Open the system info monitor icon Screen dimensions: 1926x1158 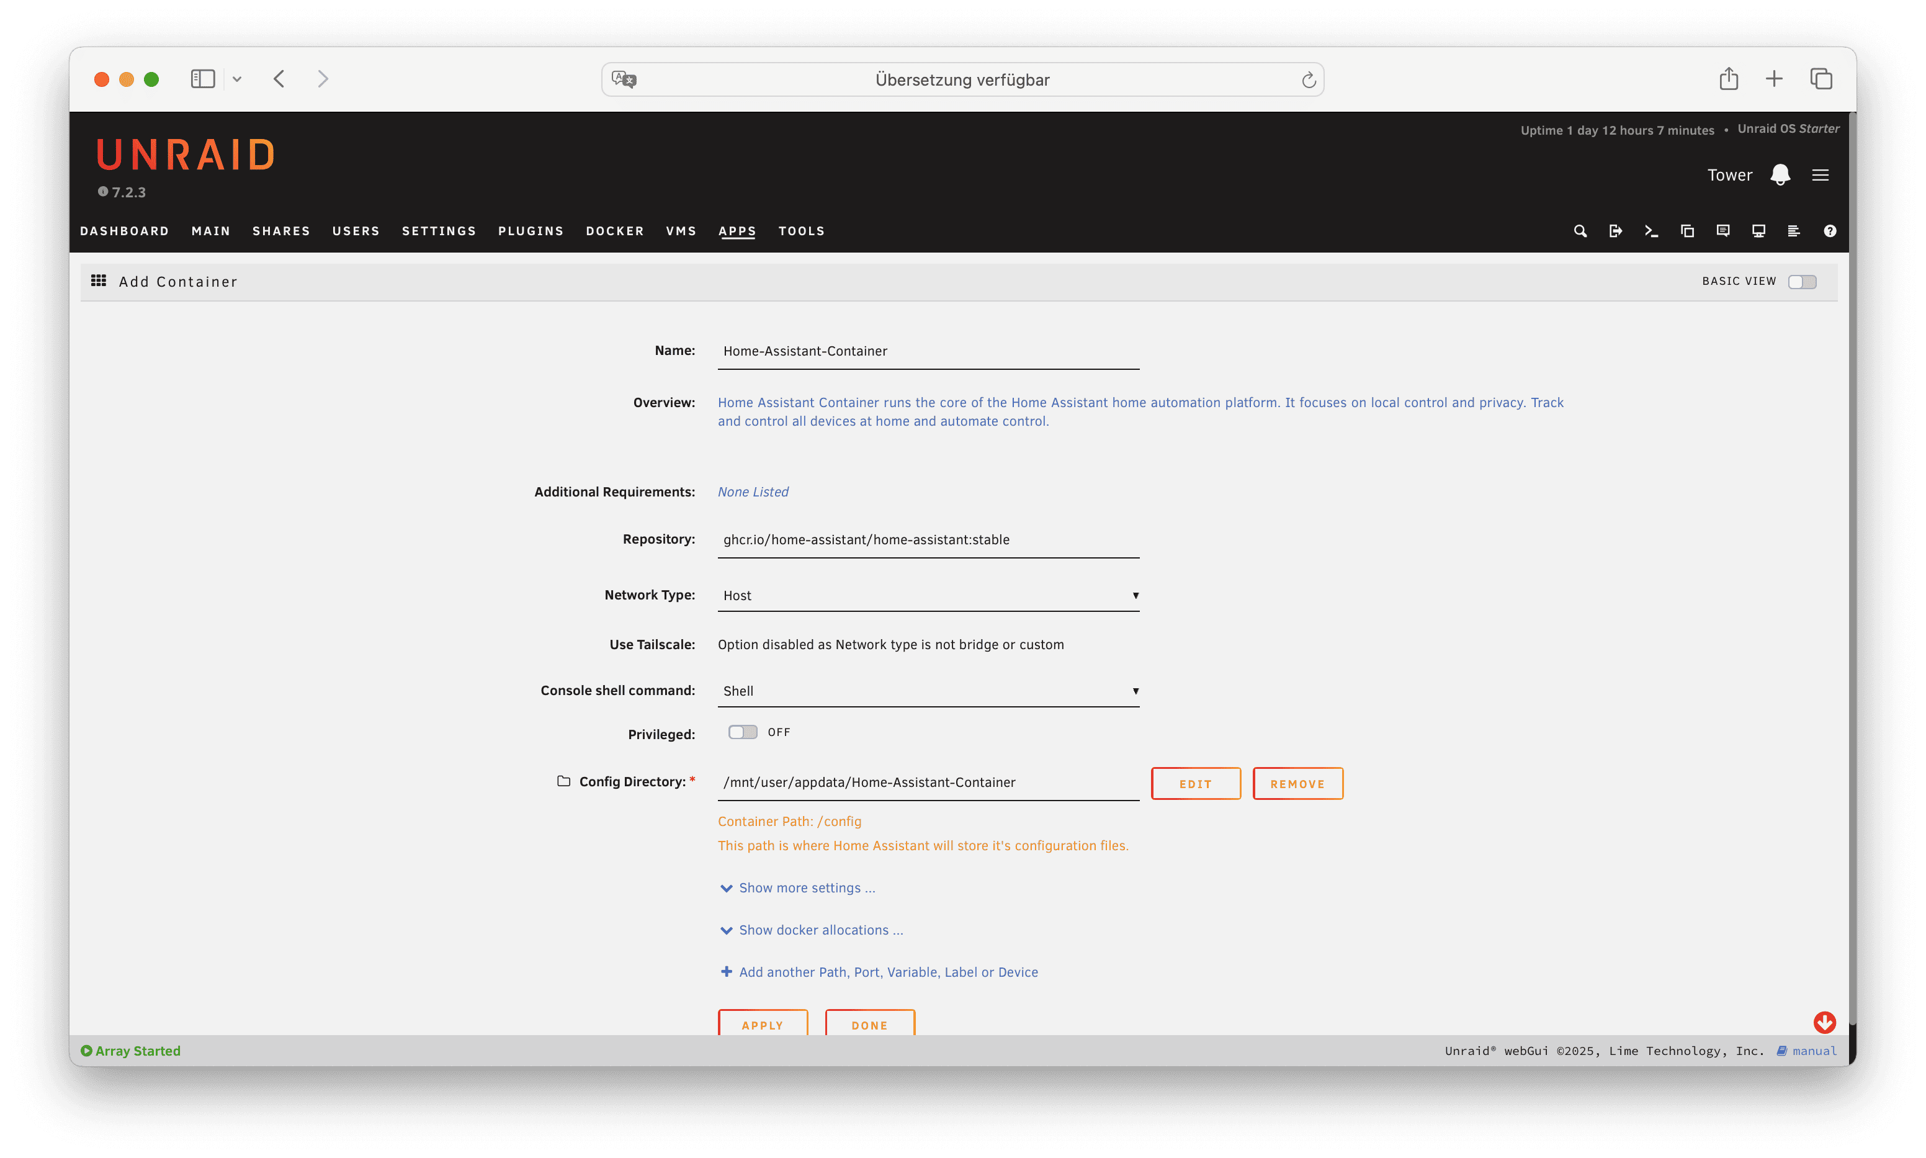(1758, 231)
